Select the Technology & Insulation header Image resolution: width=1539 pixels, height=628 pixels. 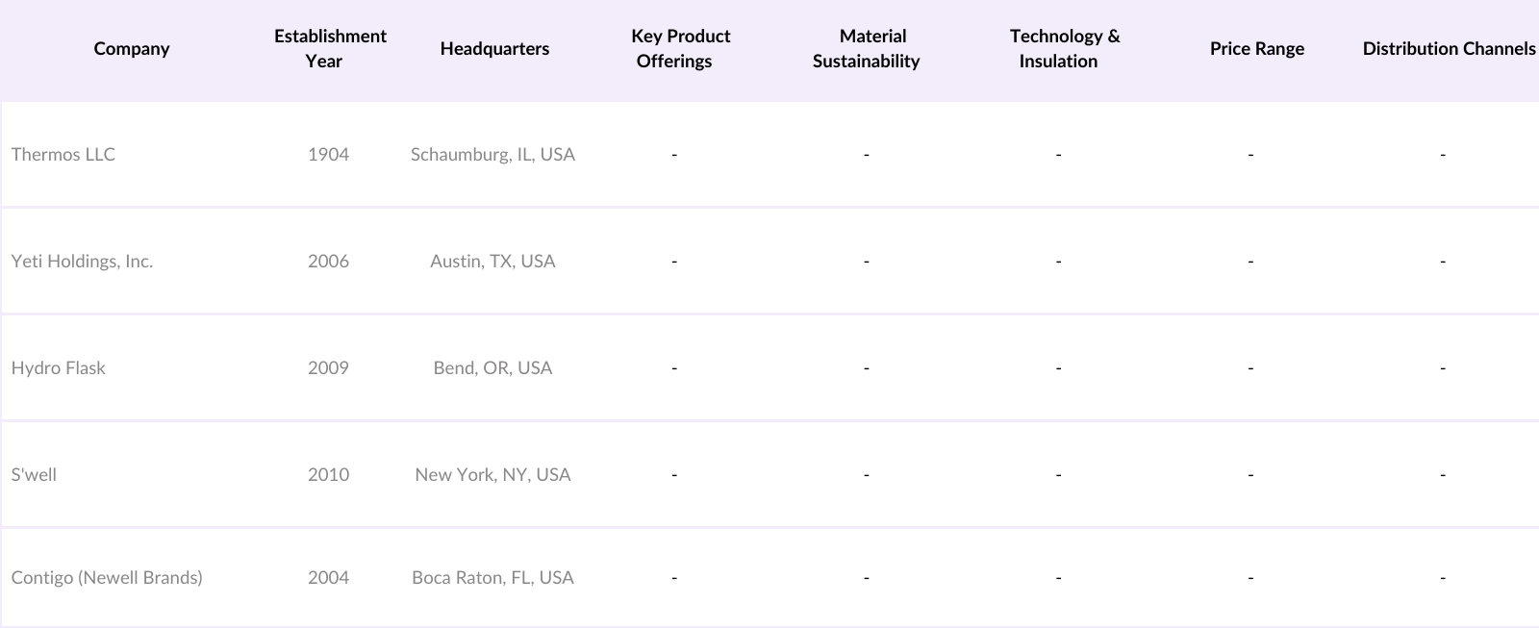1064,49
